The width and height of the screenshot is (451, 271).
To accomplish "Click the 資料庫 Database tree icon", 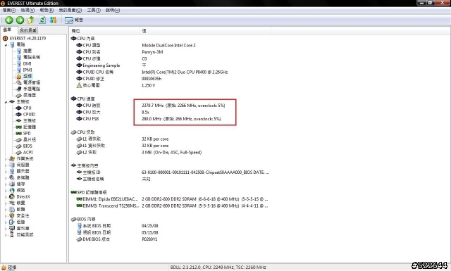I will 12,228.
